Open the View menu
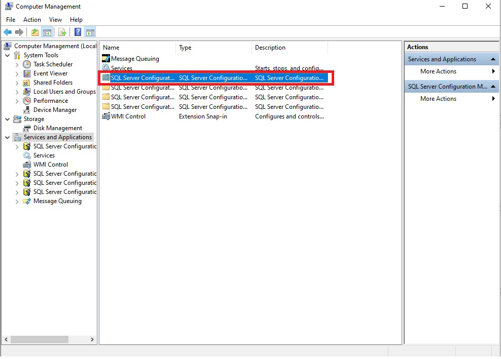 pos(55,20)
